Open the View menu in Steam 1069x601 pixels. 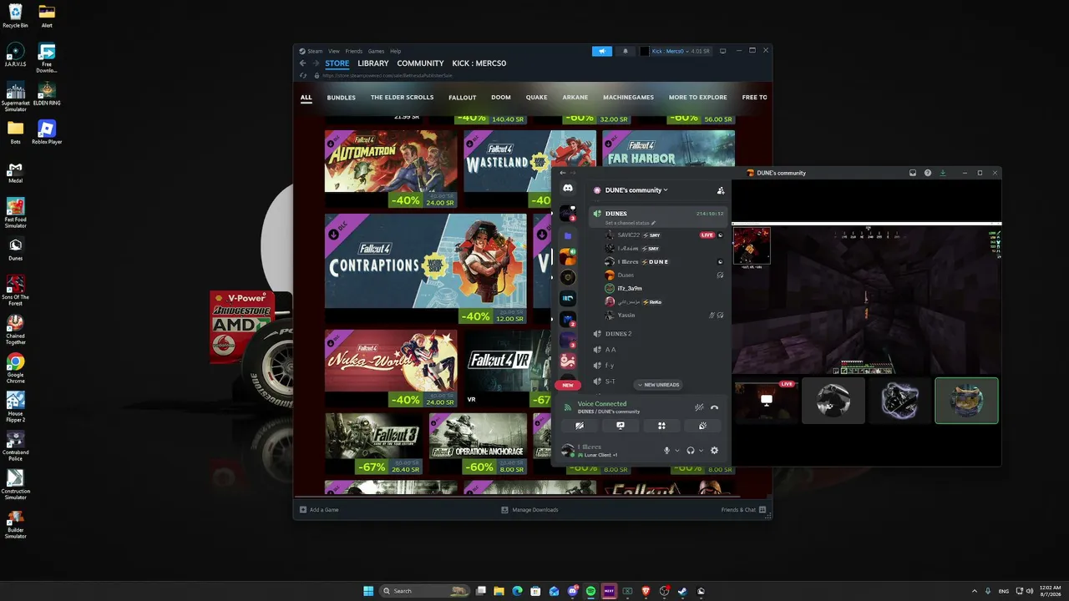(x=334, y=51)
